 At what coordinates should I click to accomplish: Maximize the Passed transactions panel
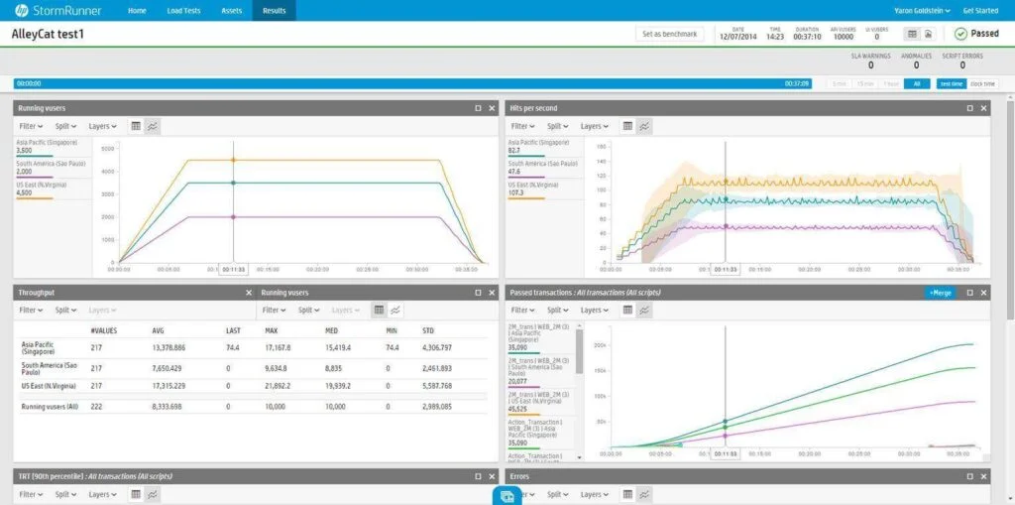point(969,293)
